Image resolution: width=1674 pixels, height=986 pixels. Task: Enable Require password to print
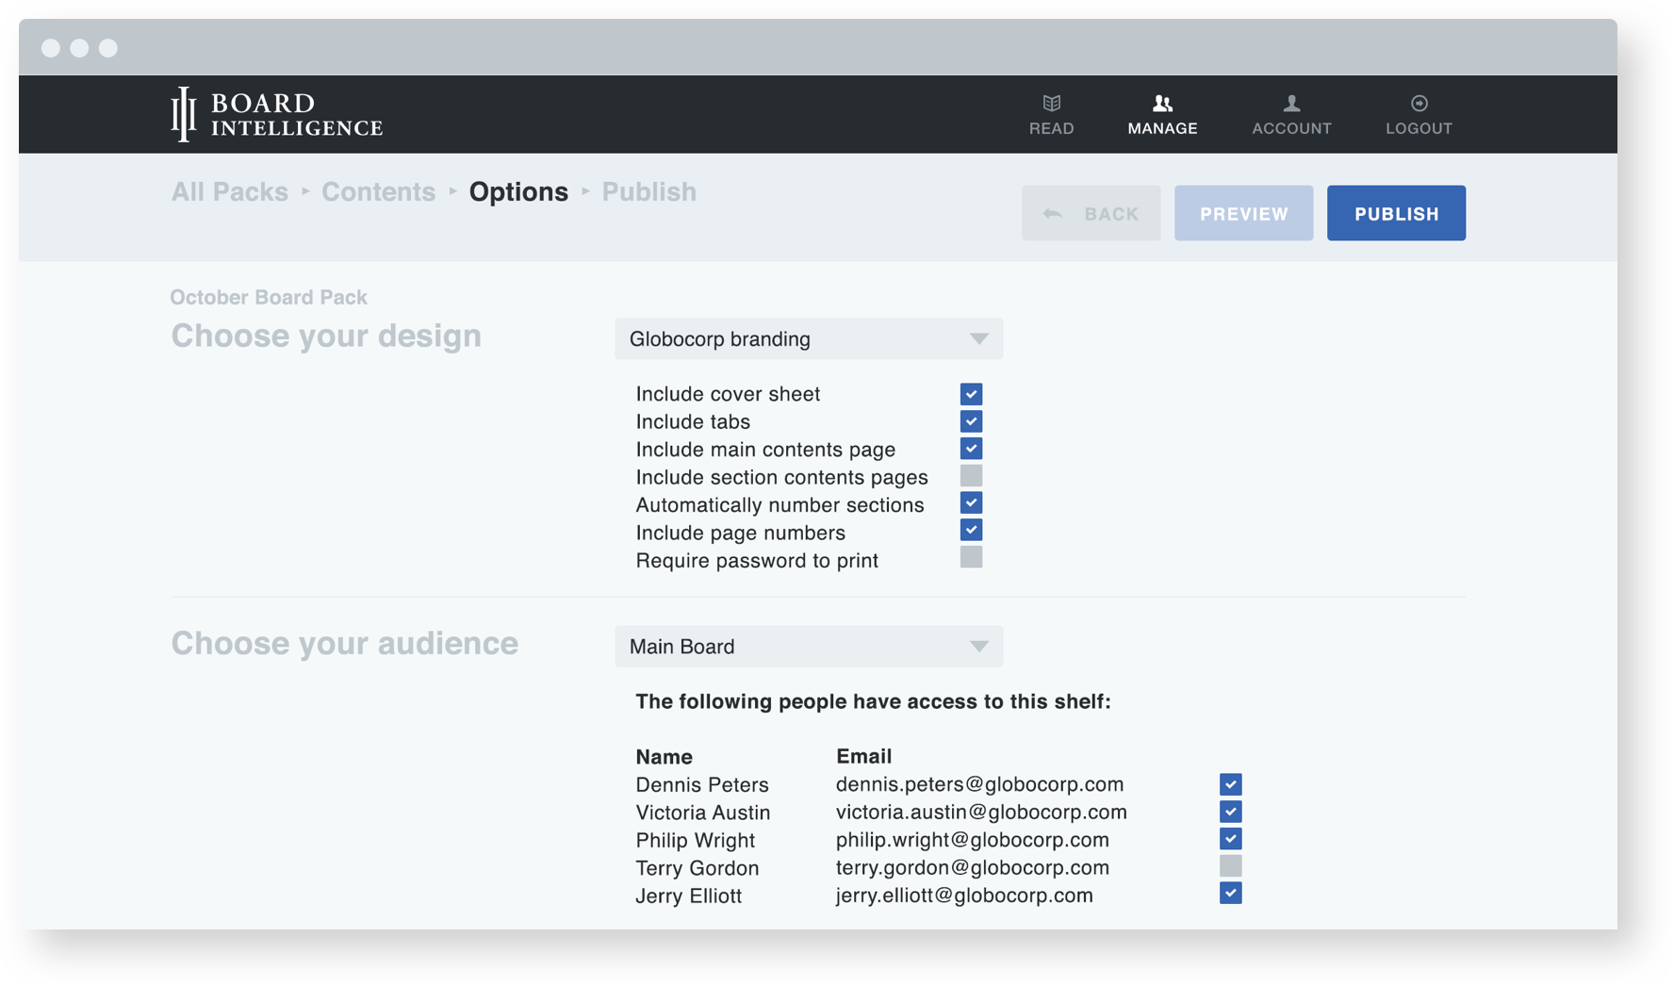point(971,558)
